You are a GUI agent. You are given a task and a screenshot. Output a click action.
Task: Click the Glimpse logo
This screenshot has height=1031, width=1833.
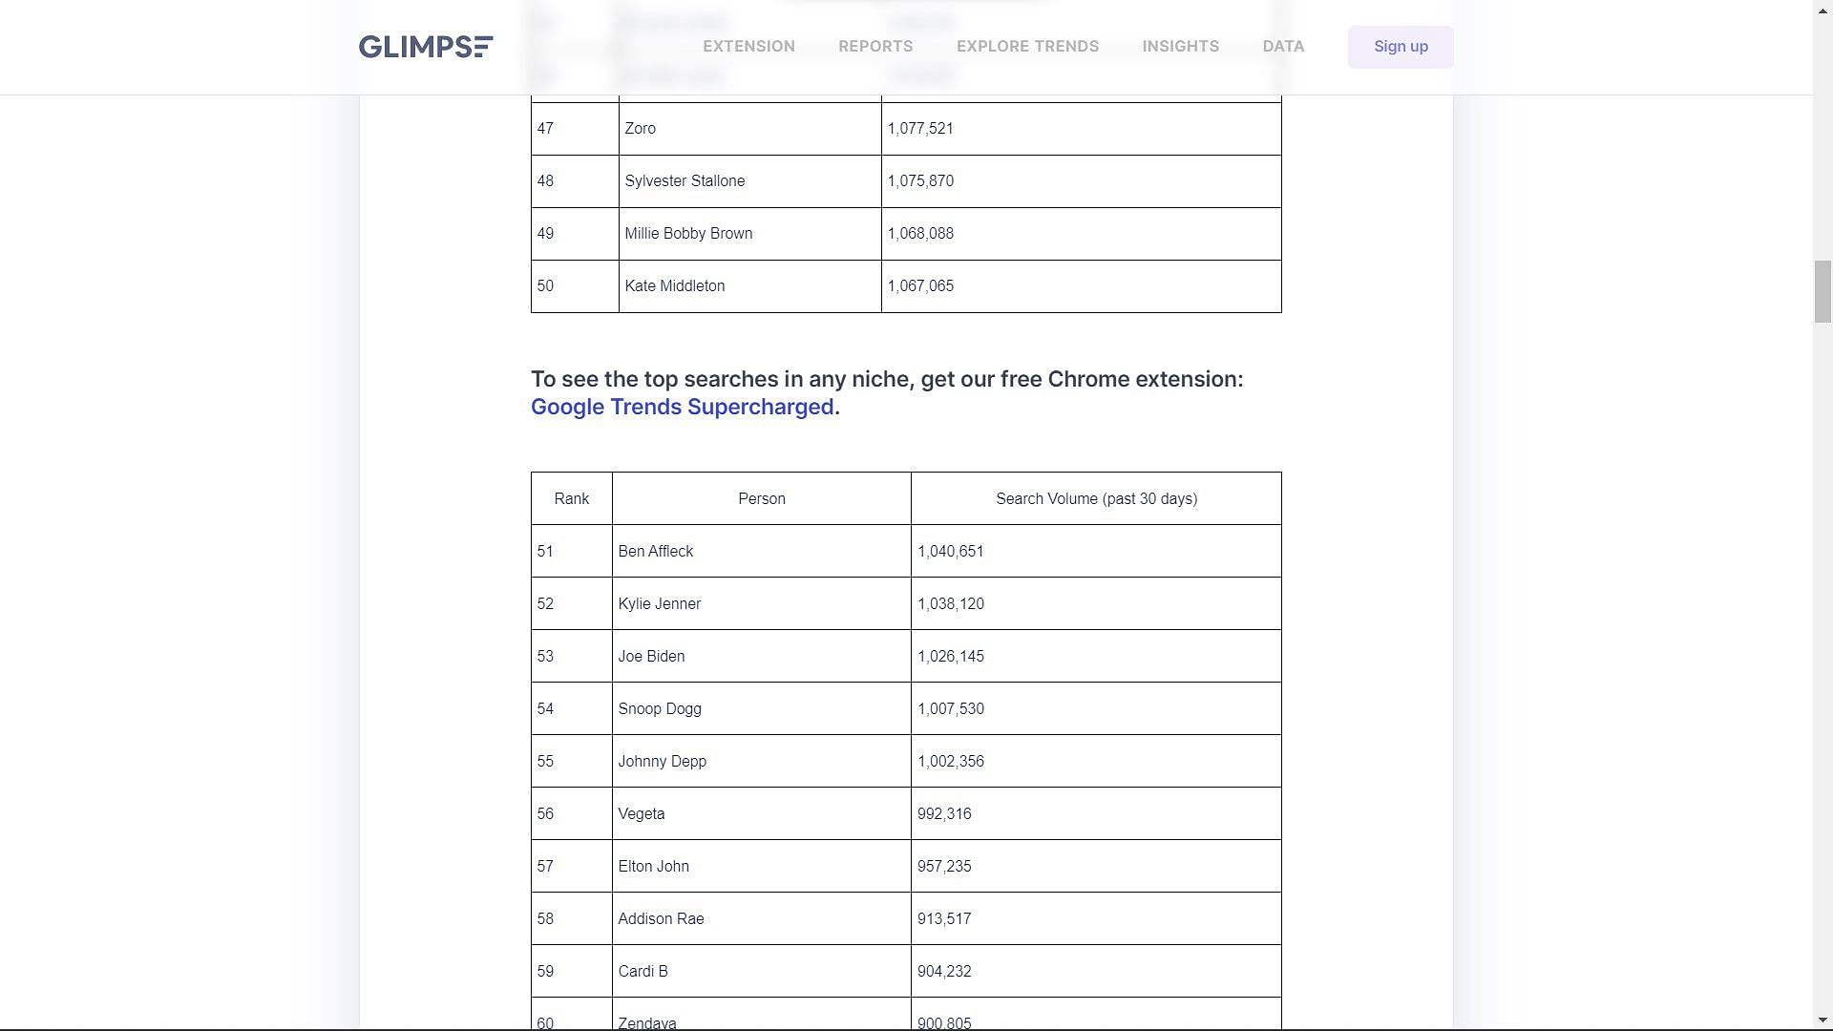click(x=426, y=47)
